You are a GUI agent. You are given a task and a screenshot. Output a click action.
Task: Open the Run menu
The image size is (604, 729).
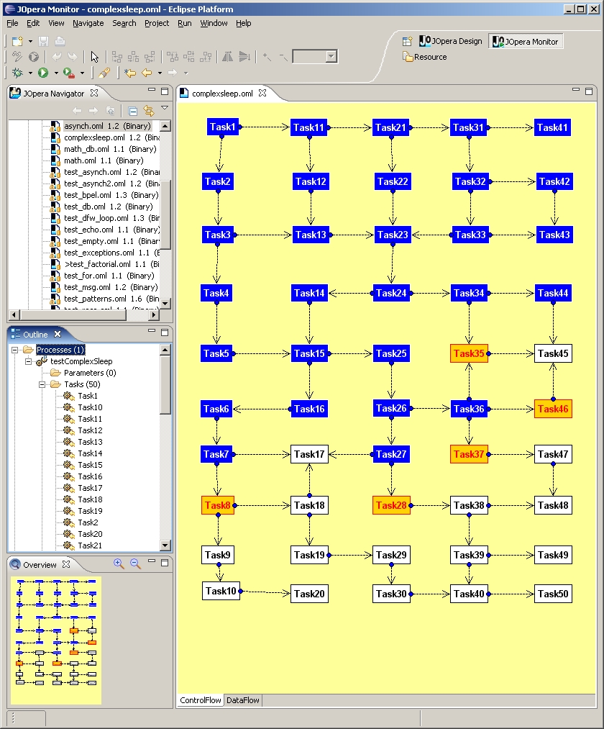[185, 23]
